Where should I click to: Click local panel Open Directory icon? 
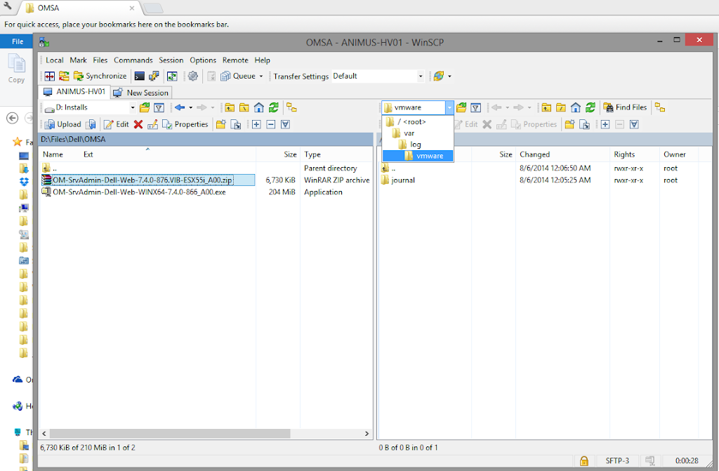click(145, 107)
